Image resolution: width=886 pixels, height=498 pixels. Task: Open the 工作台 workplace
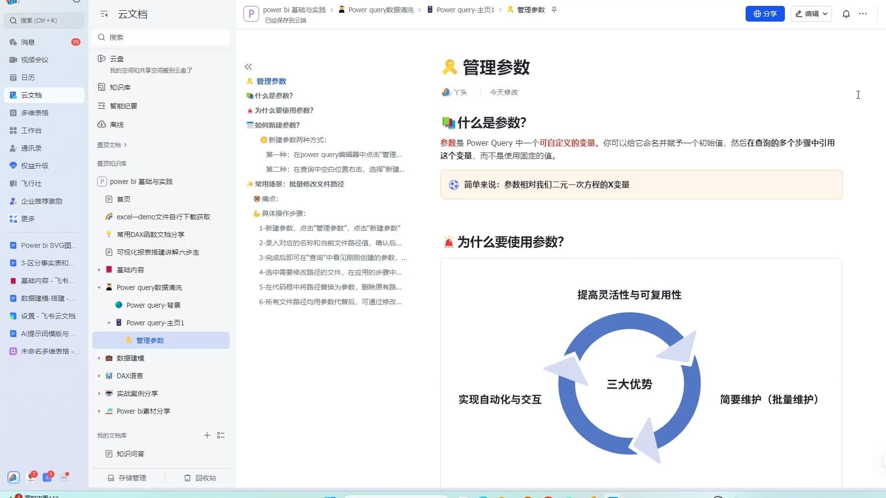point(44,131)
